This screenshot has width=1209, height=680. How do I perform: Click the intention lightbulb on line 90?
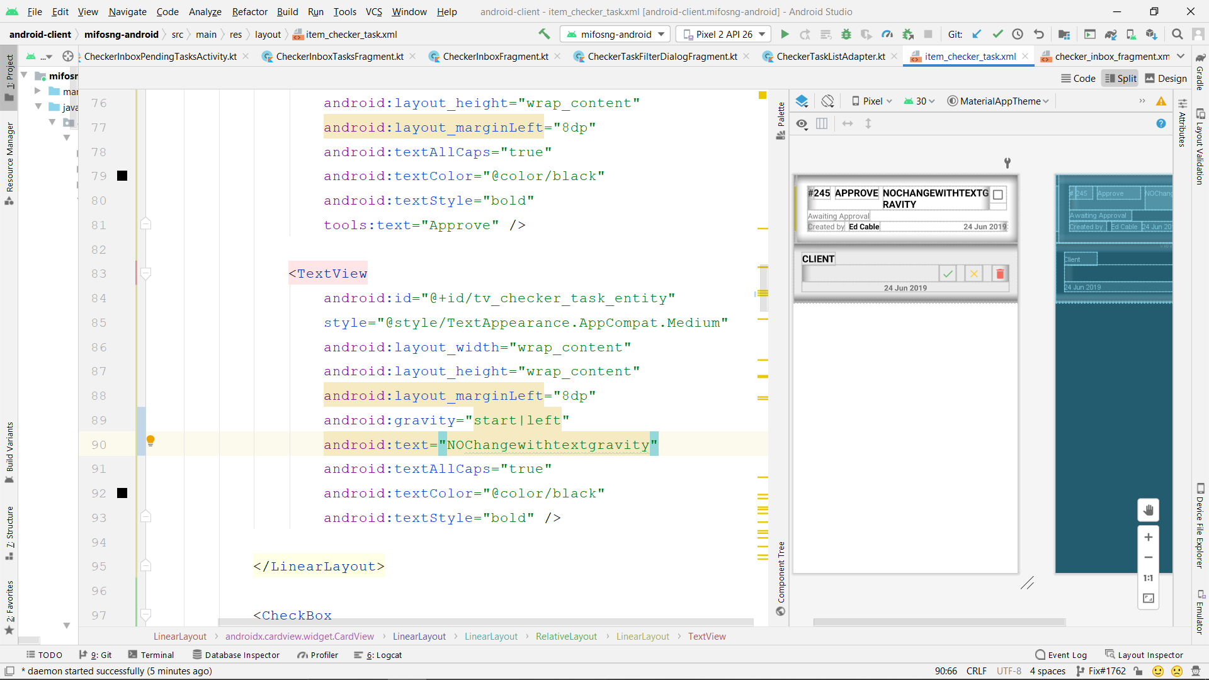click(x=150, y=441)
